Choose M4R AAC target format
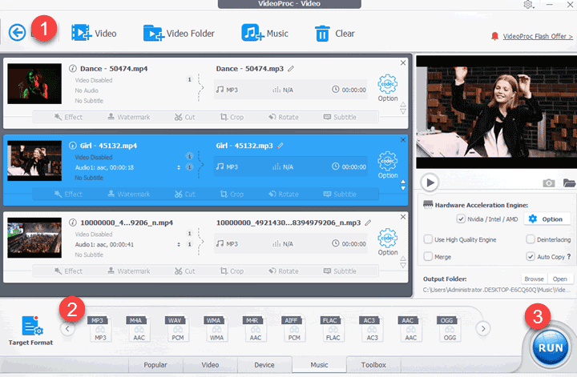The image size is (577, 377). coord(253,328)
